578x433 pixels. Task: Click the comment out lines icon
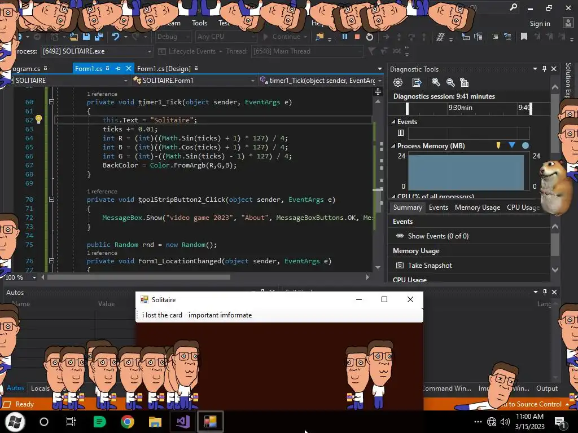point(495,37)
